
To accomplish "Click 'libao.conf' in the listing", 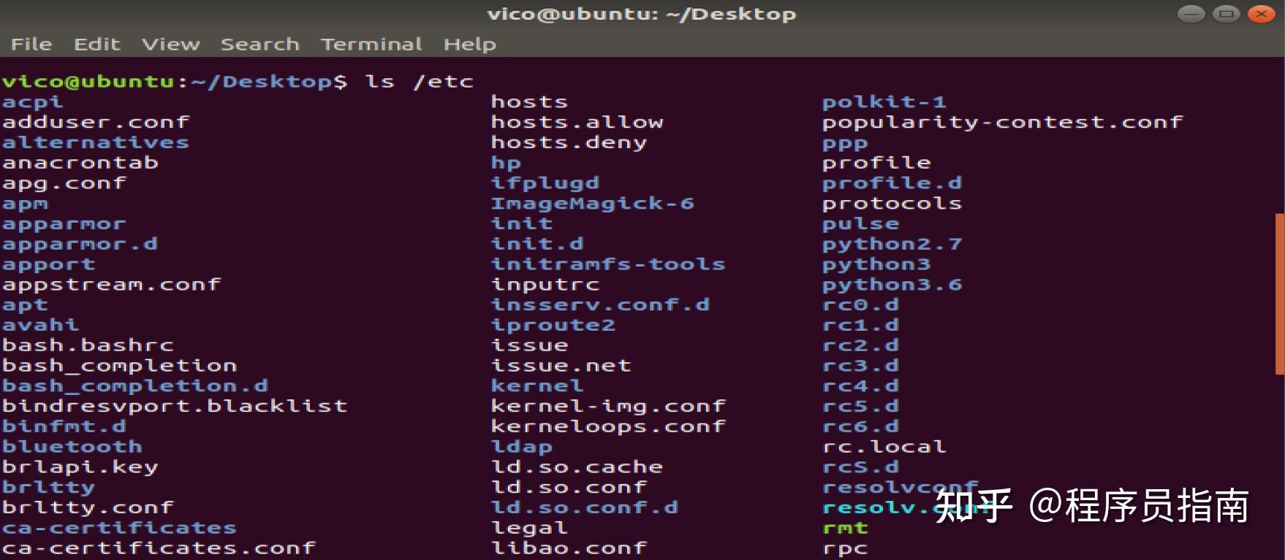I will tap(569, 548).
